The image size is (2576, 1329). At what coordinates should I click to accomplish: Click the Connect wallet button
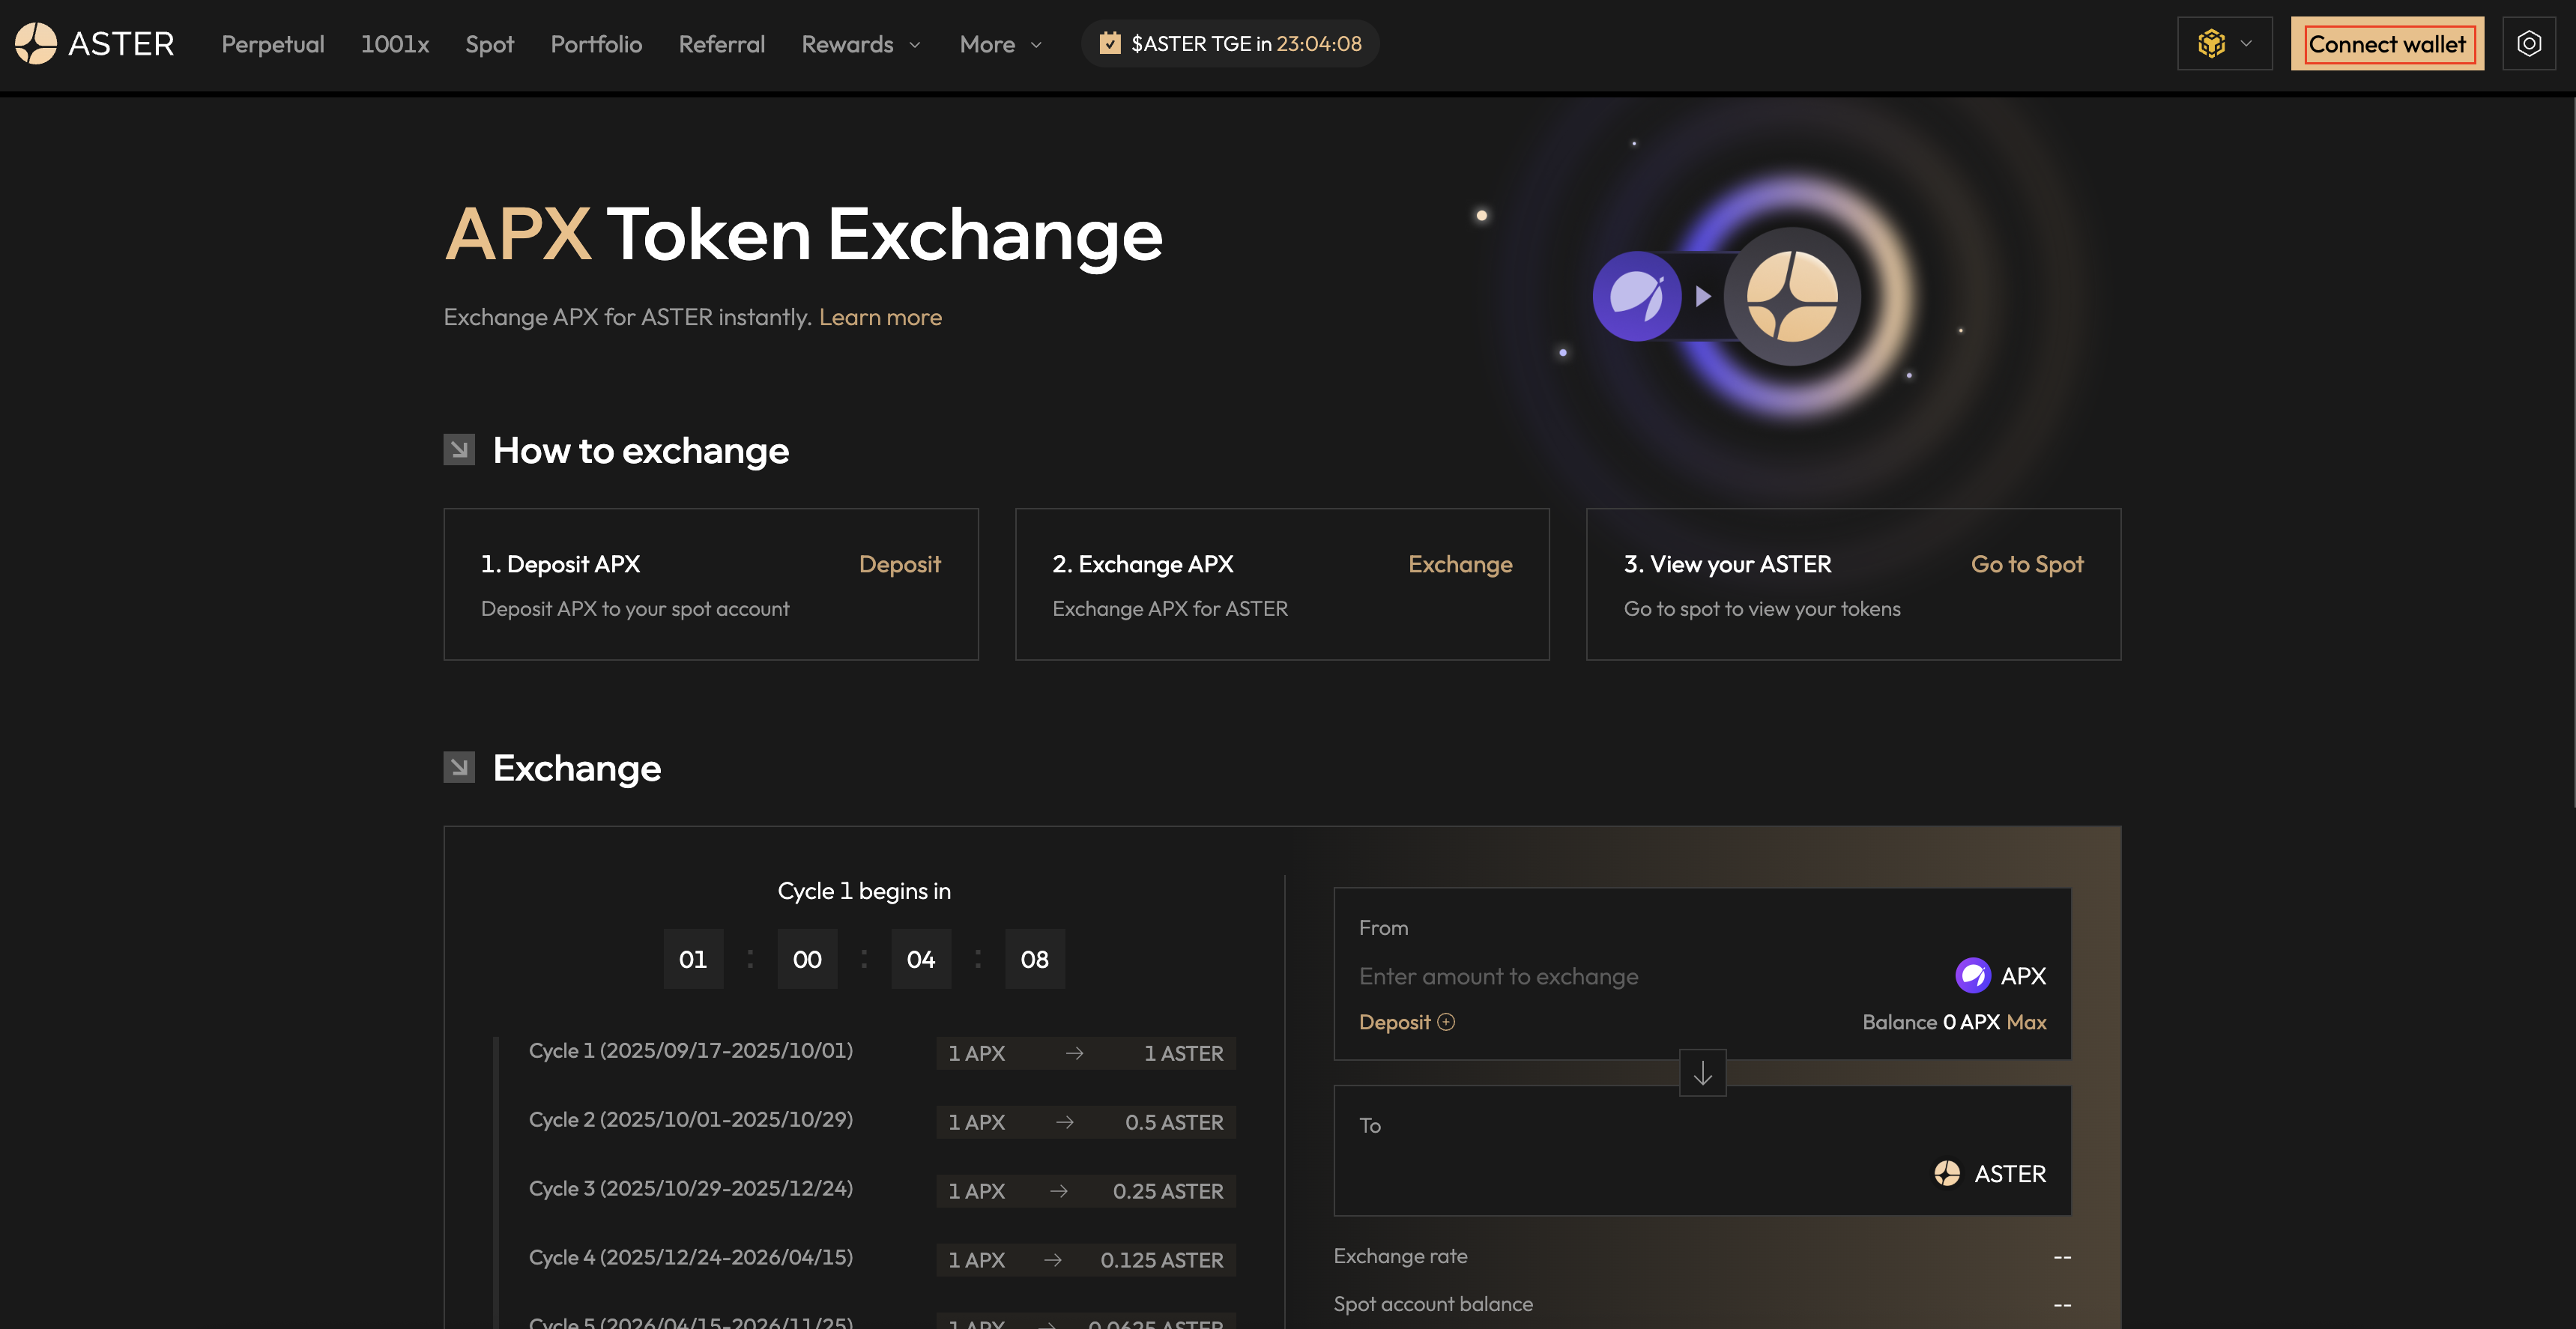click(x=2387, y=44)
